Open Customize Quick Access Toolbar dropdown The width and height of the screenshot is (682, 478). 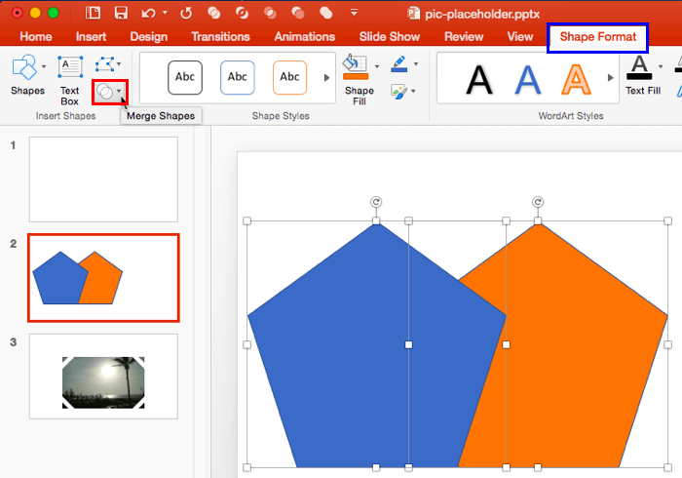click(x=354, y=13)
